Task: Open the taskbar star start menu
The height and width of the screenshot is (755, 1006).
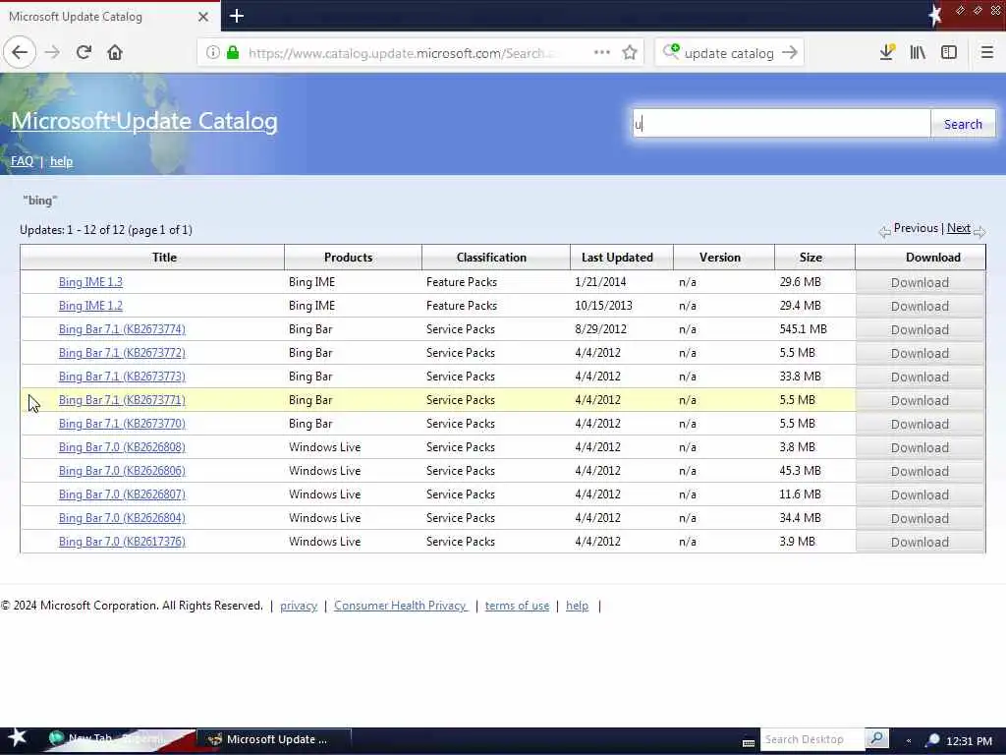Action: pyautogui.click(x=18, y=738)
